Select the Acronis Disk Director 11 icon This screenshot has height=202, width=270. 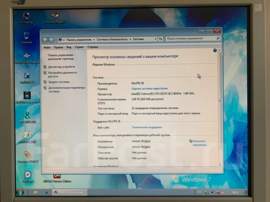pyautogui.click(x=27, y=60)
